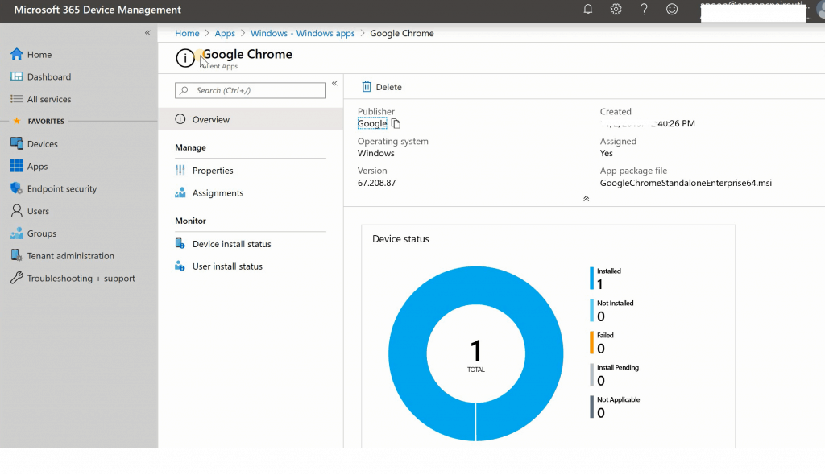Open the help question mark icon

tap(644, 10)
